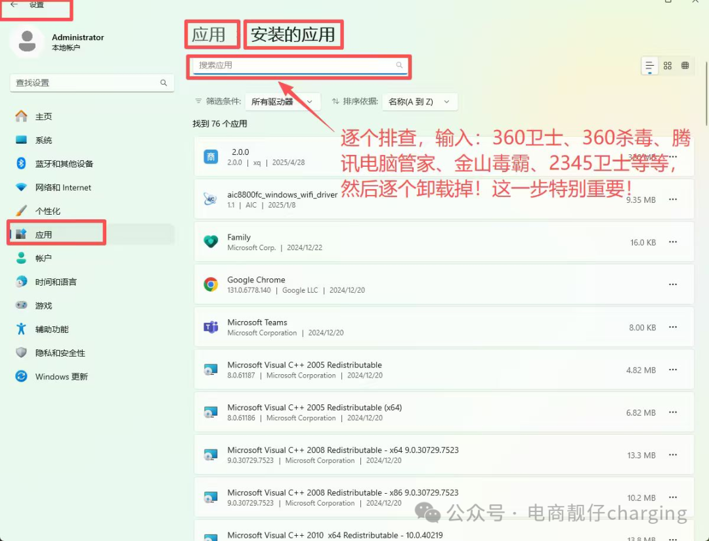
Task: Open more options for Visual C++ 2008 x86 entry
Action: [x=673, y=497]
